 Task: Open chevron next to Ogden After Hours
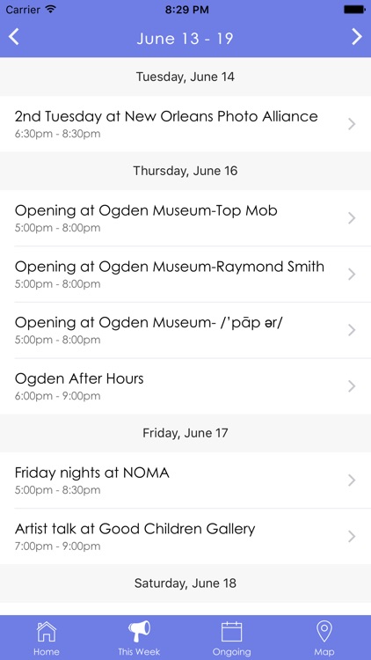tap(352, 386)
